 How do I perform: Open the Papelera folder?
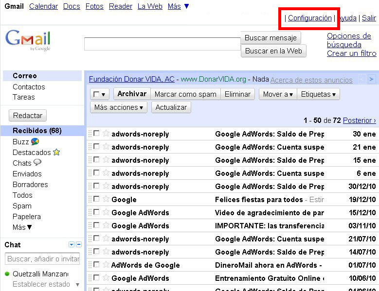click(27, 217)
